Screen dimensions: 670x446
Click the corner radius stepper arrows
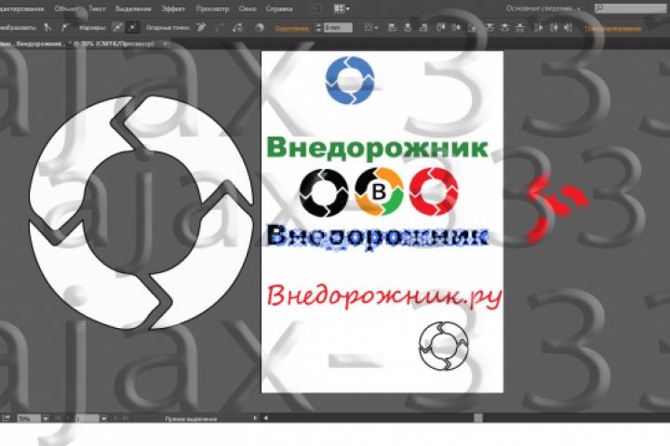[318, 28]
